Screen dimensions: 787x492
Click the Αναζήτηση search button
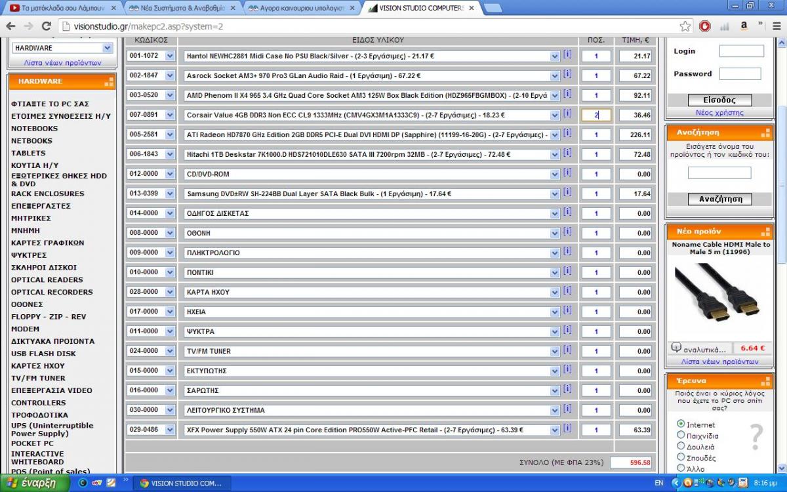coord(720,199)
